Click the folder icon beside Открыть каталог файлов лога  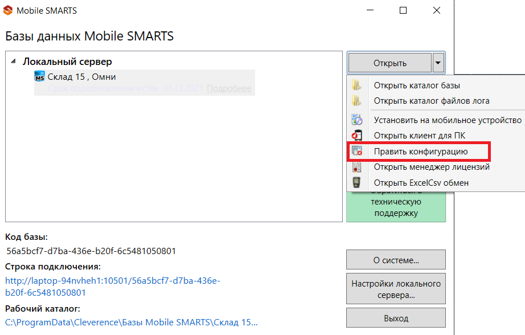click(x=356, y=101)
